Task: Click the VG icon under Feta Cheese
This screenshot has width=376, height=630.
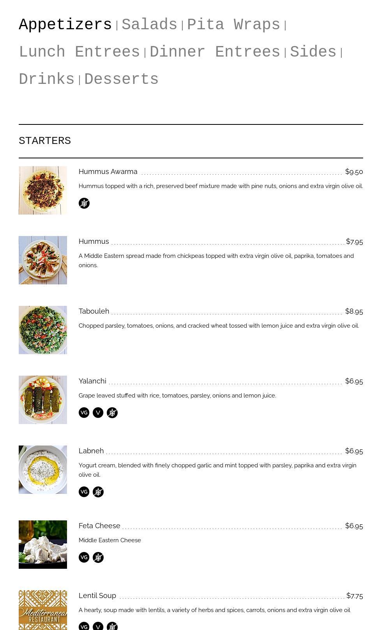Action: pyautogui.click(x=84, y=557)
